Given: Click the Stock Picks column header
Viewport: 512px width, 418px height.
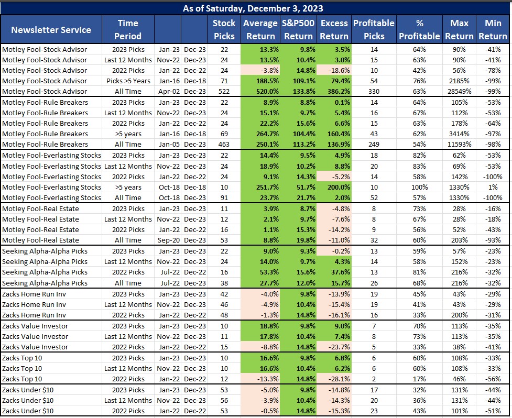Looking at the screenshot, I should pyautogui.click(x=224, y=29).
